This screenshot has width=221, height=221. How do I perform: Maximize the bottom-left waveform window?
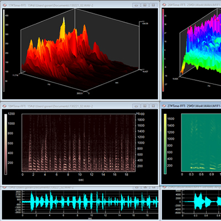tap(145, 187)
